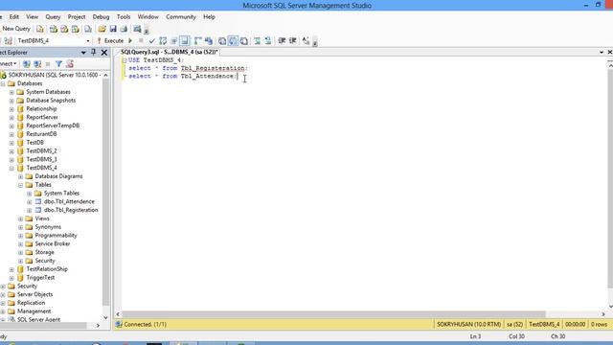This screenshot has width=613, height=345.
Task: Select Results to Text mode
Action: 222,40
